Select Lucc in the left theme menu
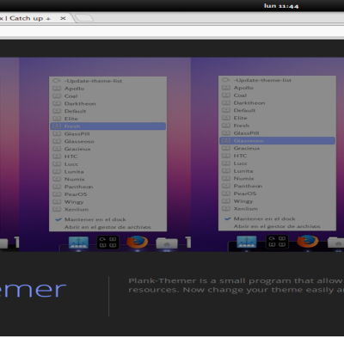 107,164
